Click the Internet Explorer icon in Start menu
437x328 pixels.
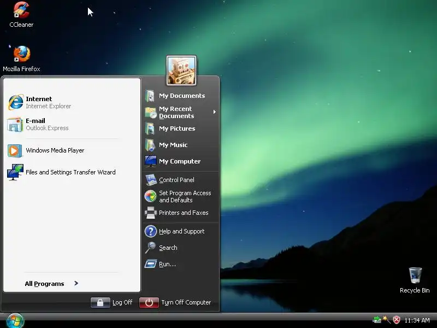16,102
